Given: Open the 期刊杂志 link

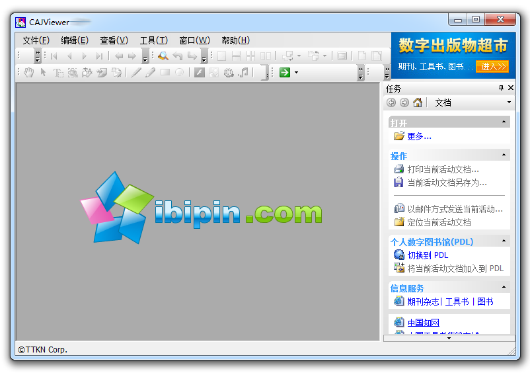Looking at the screenshot, I should (x=423, y=302).
